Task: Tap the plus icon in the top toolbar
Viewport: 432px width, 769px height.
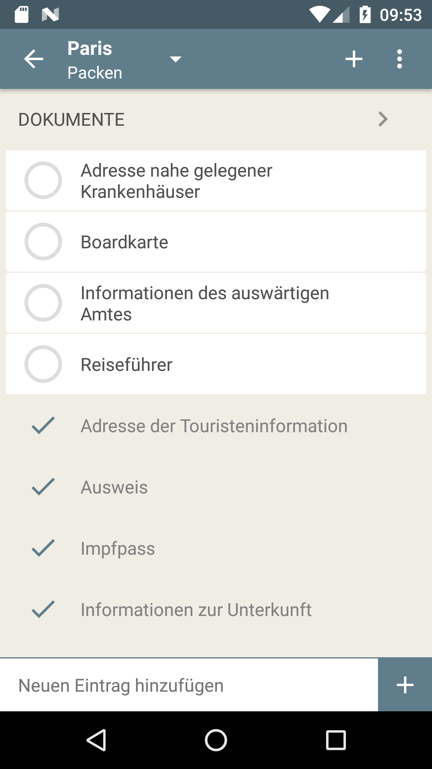Action: click(x=354, y=59)
